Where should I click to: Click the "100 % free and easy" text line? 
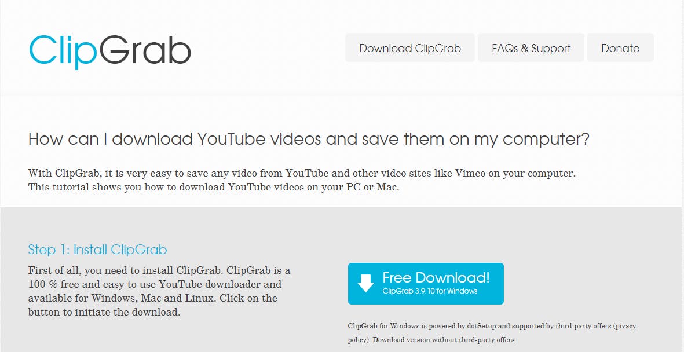tap(155, 284)
